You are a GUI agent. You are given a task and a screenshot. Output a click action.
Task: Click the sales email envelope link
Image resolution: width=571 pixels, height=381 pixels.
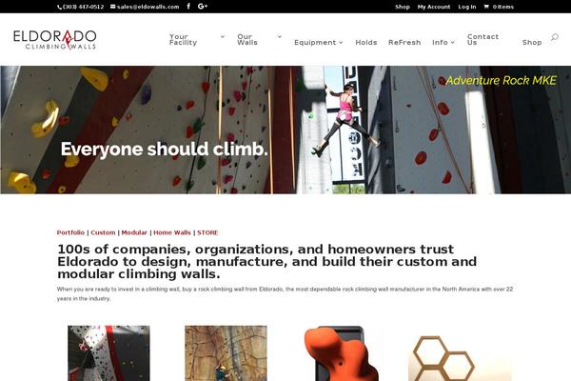[145, 7]
